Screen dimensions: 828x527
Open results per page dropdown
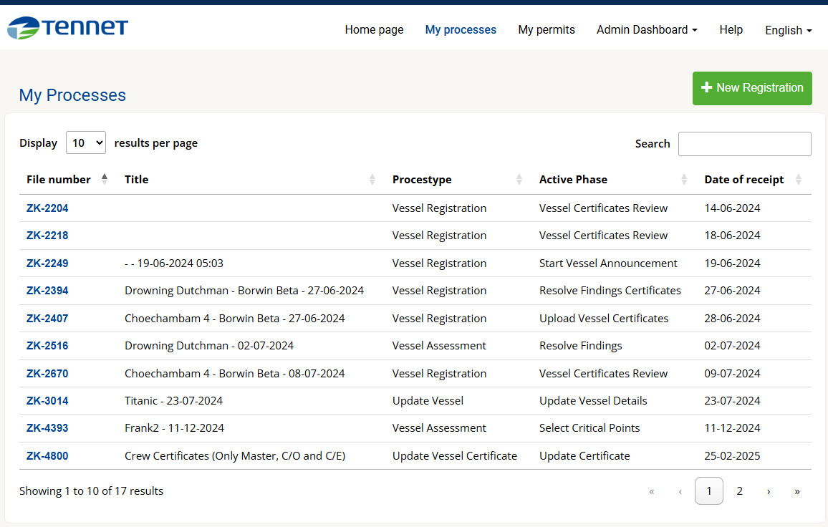click(86, 143)
